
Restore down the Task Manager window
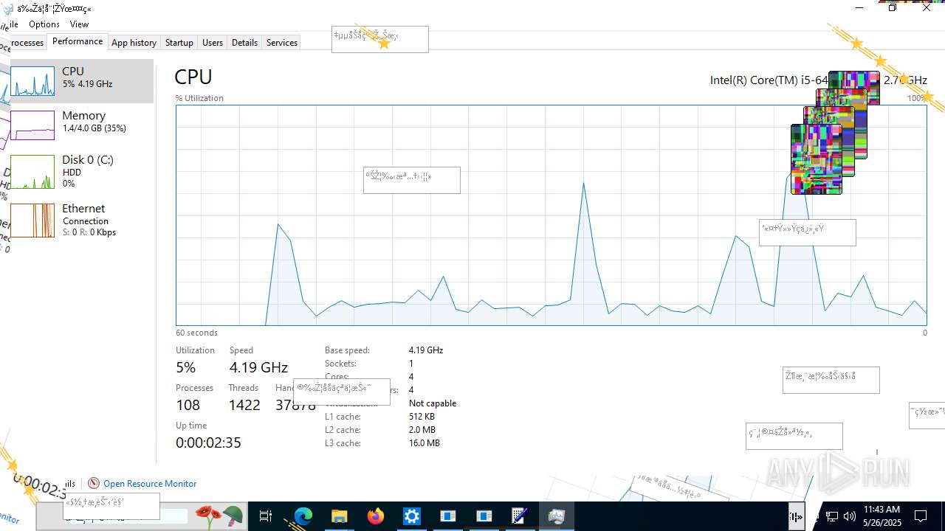pos(893,7)
